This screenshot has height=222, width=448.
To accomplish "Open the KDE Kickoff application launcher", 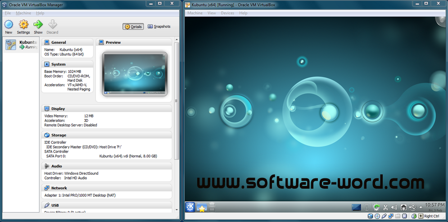I will tap(190, 207).
